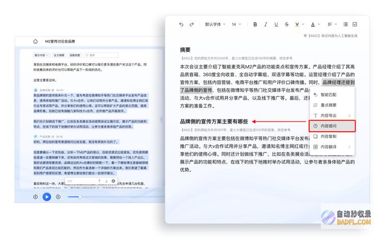Viewport: 382px width, 239px height.
Task: Expand the font color arrow
Action: coord(319,24)
